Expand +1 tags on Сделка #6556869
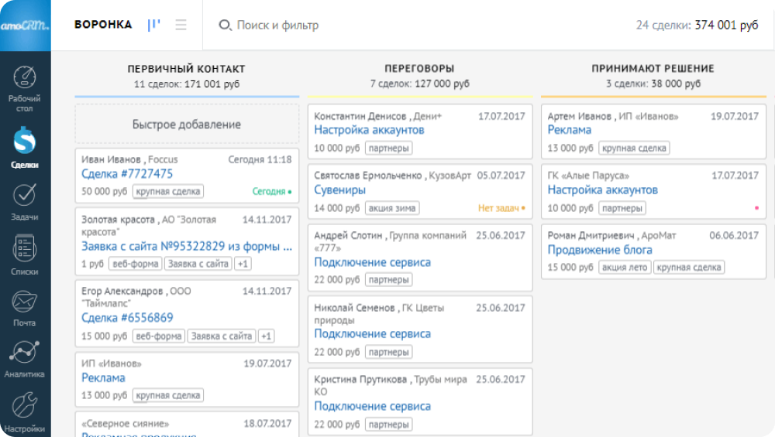Viewport: 775px width, 437px height. tap(266, 336)
